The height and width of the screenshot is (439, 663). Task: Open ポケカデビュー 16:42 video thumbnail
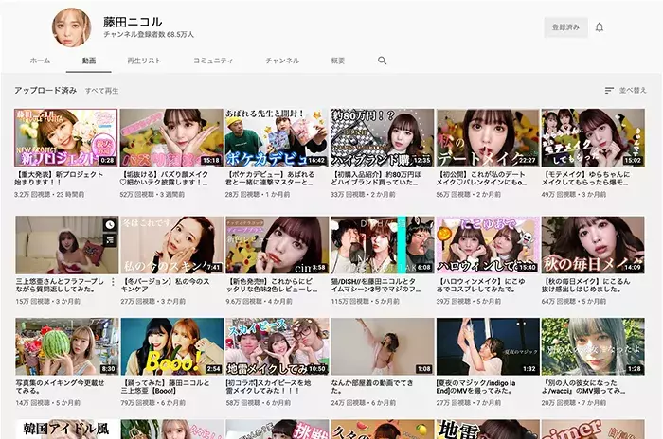pyautogui.click(x=277, y=138)
